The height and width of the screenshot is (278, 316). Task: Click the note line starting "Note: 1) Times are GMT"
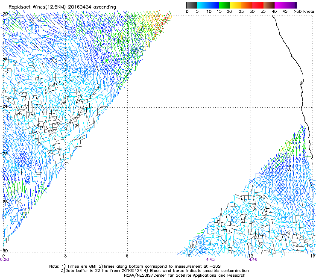[x=135, y=266]
